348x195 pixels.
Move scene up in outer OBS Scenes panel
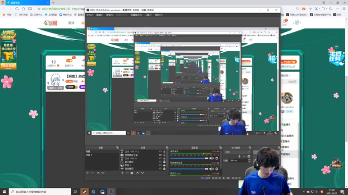click(98, 173)
